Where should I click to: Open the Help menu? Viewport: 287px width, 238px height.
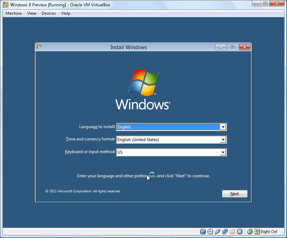tap(66, 13)
